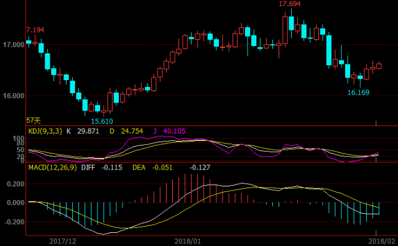Click the 17.694 high price label
The image size is (398, 246).
290,4
